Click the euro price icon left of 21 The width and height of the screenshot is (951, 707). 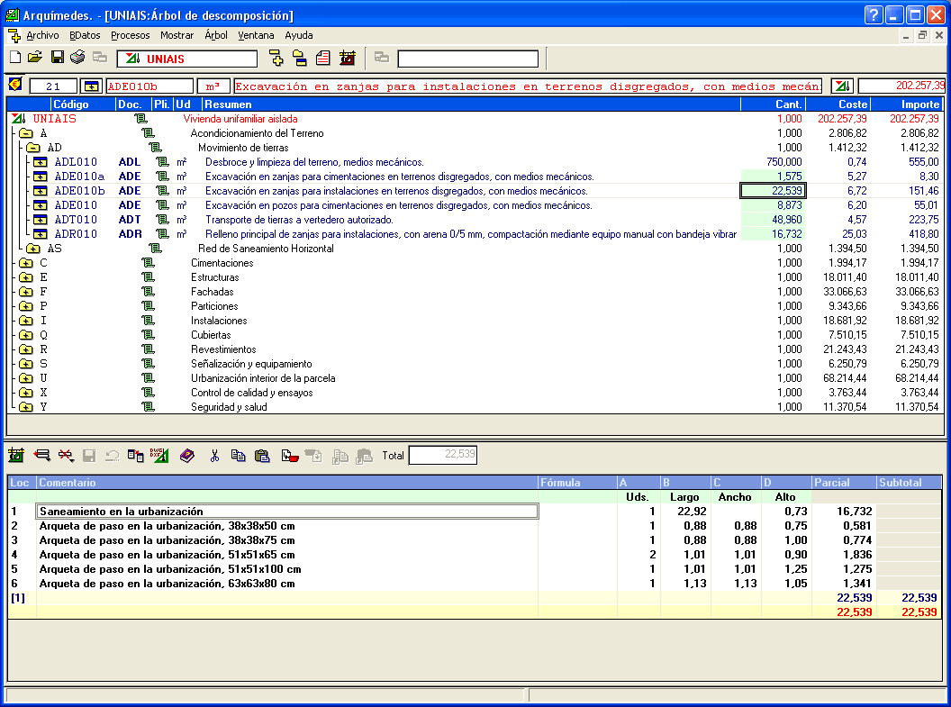15,85
